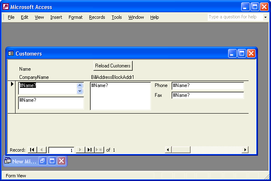
Task: Click the Fax input field
Action: pos(208,95)
